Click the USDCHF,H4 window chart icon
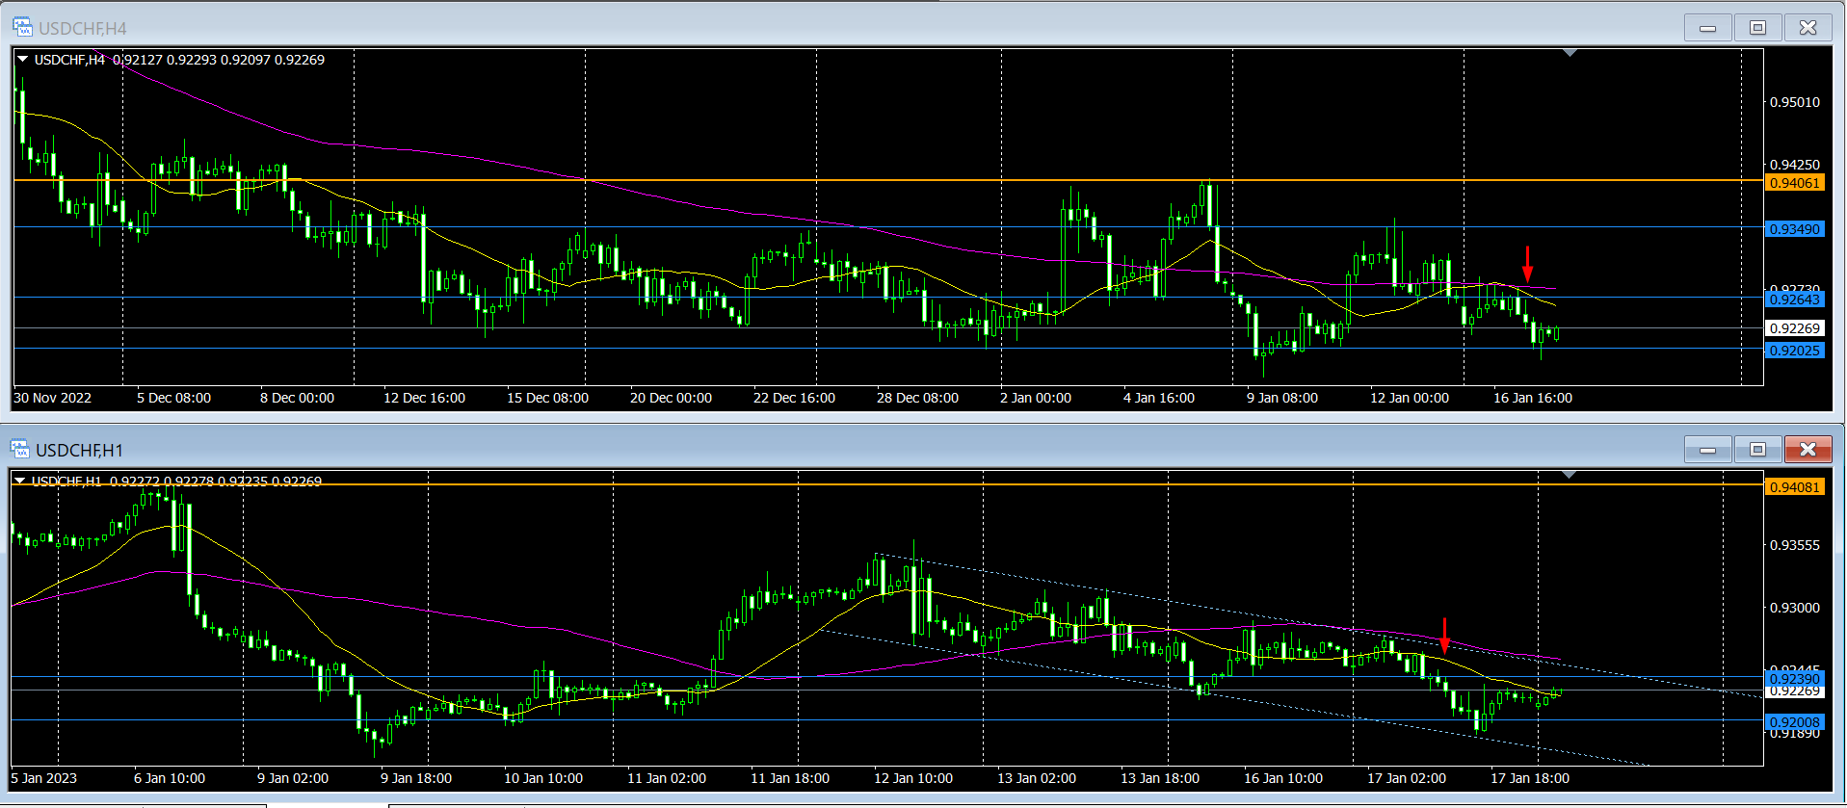The height and width of the screenshot is (808, 1847). pos(21,27)
